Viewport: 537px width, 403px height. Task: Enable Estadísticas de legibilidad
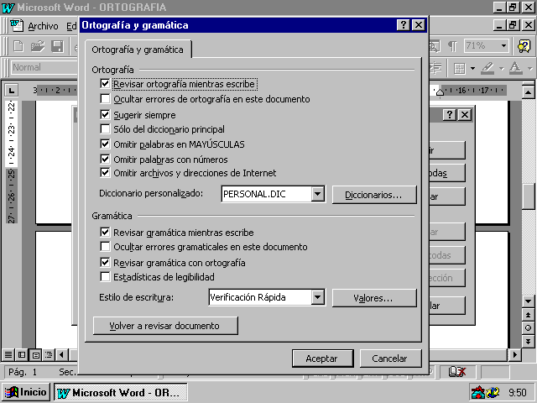coord(105,276)
